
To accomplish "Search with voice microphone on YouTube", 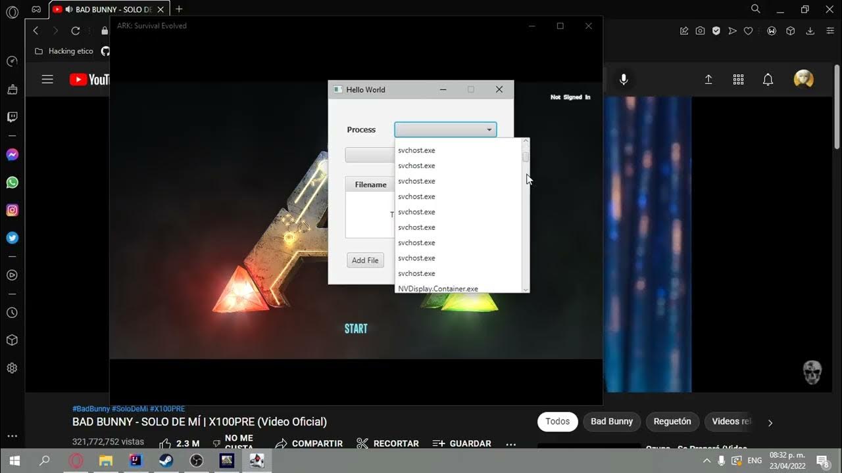I will [624, 79].
